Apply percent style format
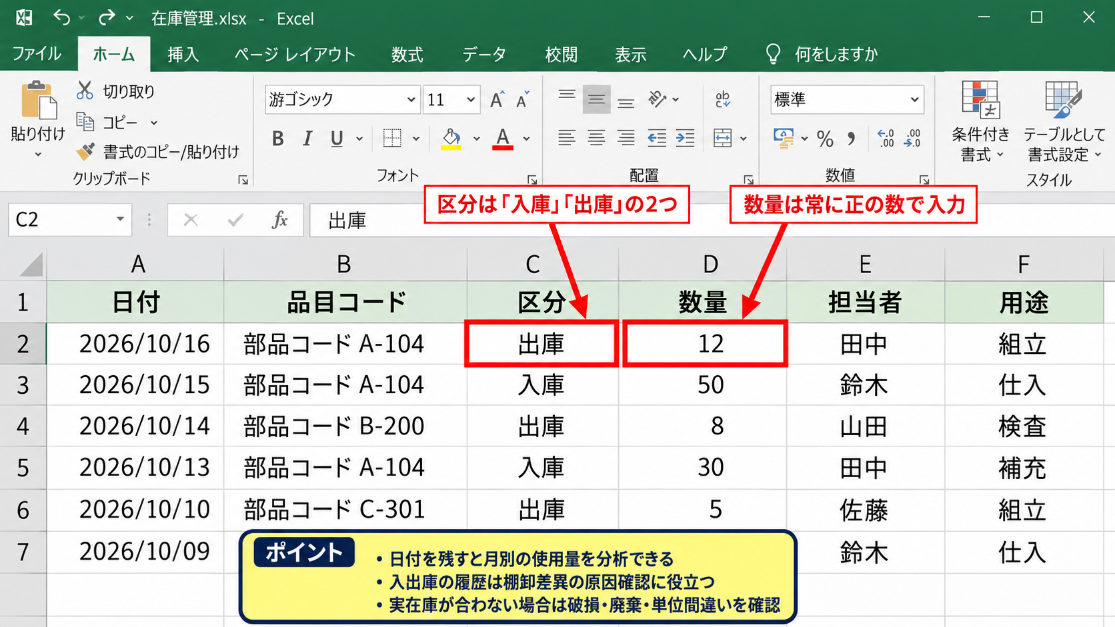The width and height of the screenshot is (1115, 627). click(825, 139)
